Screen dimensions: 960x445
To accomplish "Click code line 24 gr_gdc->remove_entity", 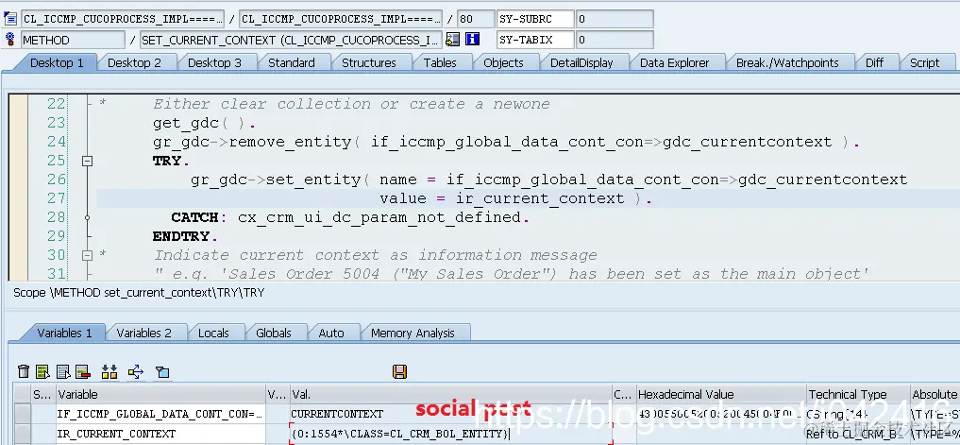I will point(506,143).
